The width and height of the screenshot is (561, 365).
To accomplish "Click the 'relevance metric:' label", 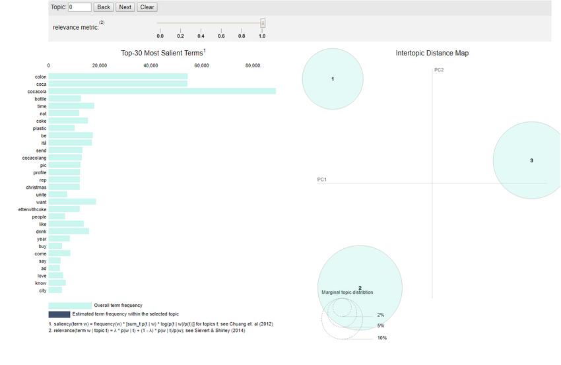I will [76, 28].
